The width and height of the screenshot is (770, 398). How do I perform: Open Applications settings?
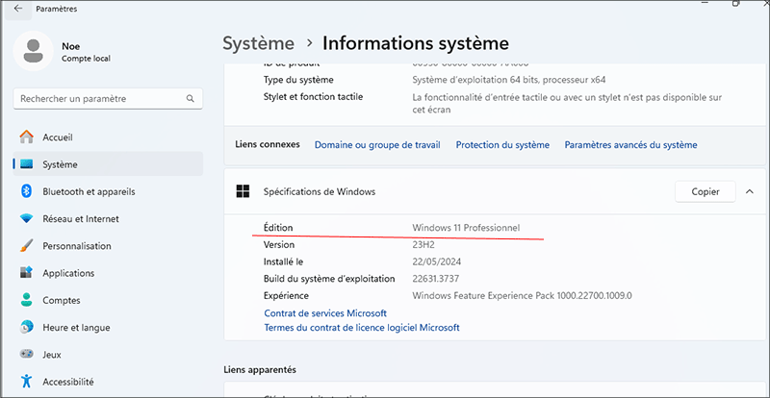click(108, 273)
